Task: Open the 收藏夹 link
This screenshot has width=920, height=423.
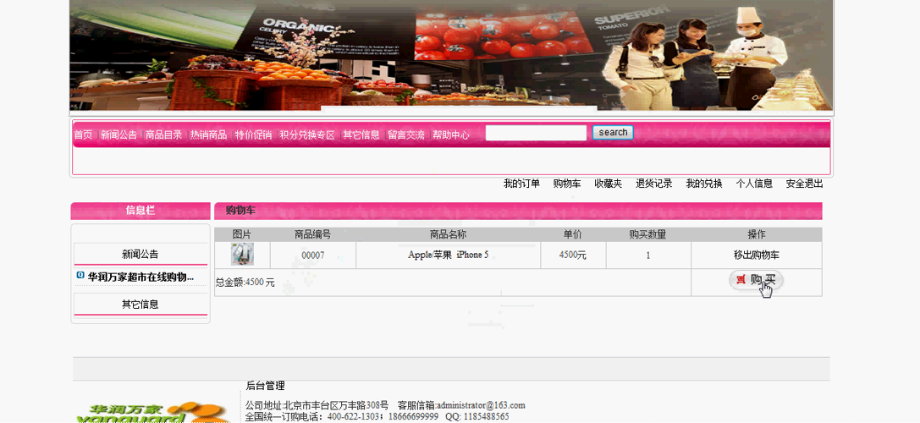Action: [608, 184]
